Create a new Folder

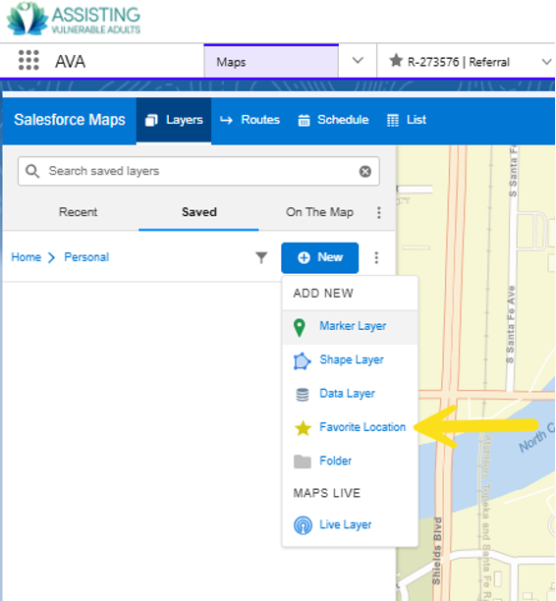tap(350, 462)
